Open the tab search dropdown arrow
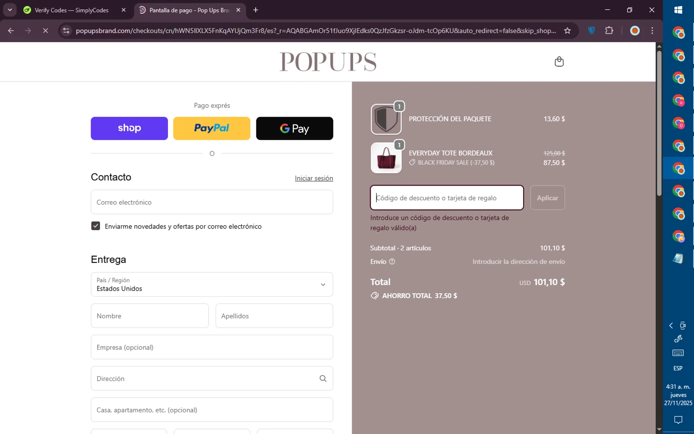Screen dimensions: 694x434 coord(10,10)
